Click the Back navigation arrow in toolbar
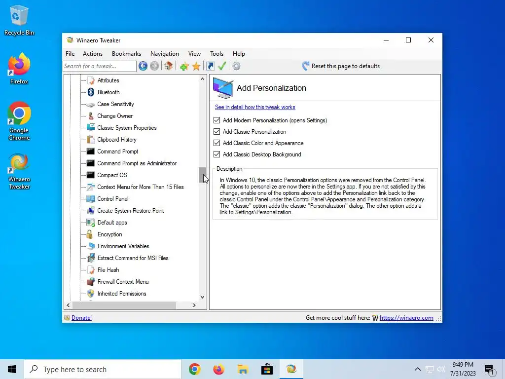Screen dimensions: 505x379 pyautogui.click(x=143, y=66)
